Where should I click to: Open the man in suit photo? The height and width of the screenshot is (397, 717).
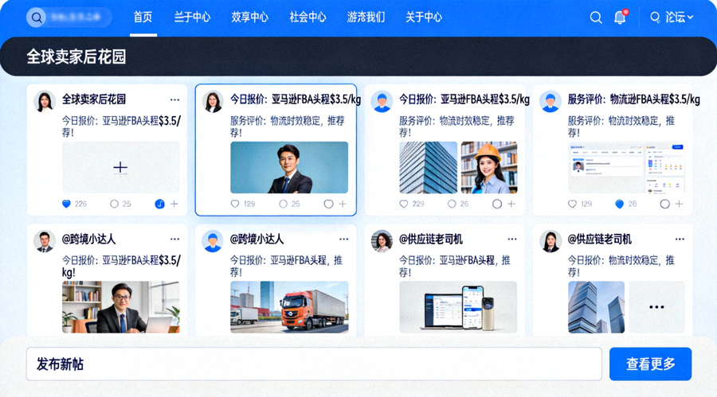click(x=289, y=167)
